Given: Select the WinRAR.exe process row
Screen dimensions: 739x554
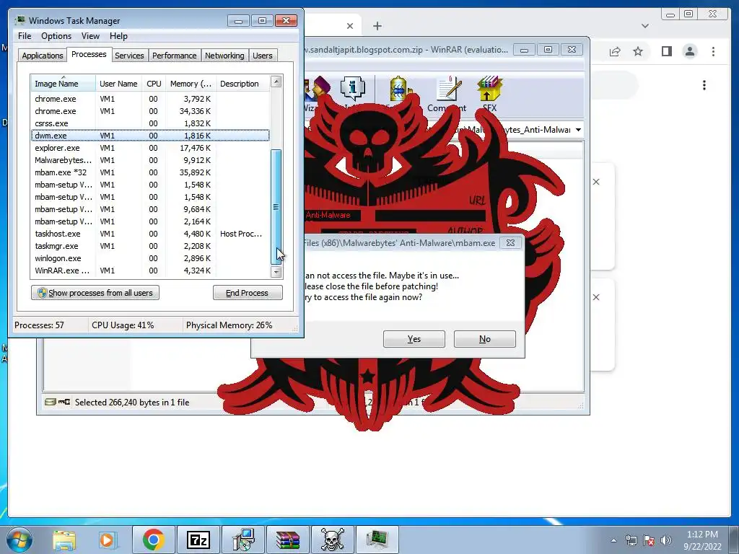Looking at the screenshot, I should (x=150, y=271).
